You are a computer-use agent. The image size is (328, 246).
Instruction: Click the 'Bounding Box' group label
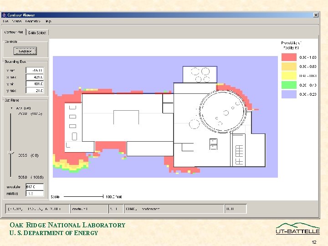15,61
